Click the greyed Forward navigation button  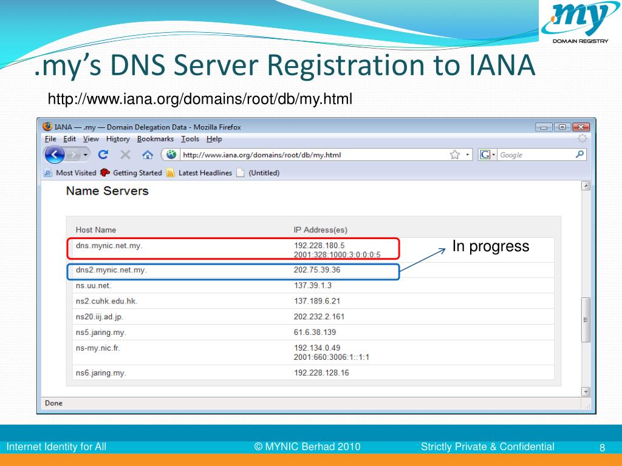[x=73, y=155]
